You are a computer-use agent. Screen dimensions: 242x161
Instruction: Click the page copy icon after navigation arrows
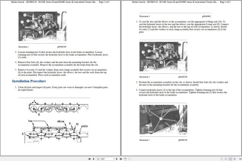click(x=125, y=159)
